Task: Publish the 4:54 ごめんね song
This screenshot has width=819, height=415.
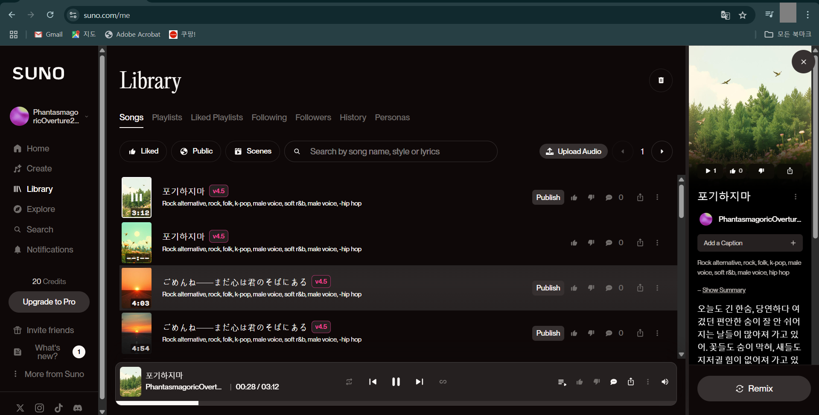Action: coord(548,333)
